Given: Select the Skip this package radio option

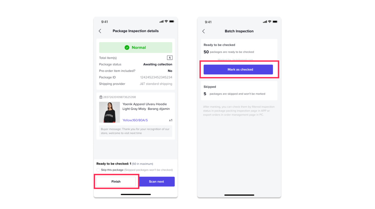Looking at the screenshot, I should coord(98,170).
